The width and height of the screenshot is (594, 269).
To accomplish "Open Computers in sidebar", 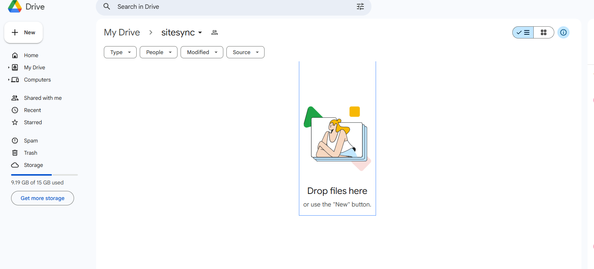I will pos(37,80).
